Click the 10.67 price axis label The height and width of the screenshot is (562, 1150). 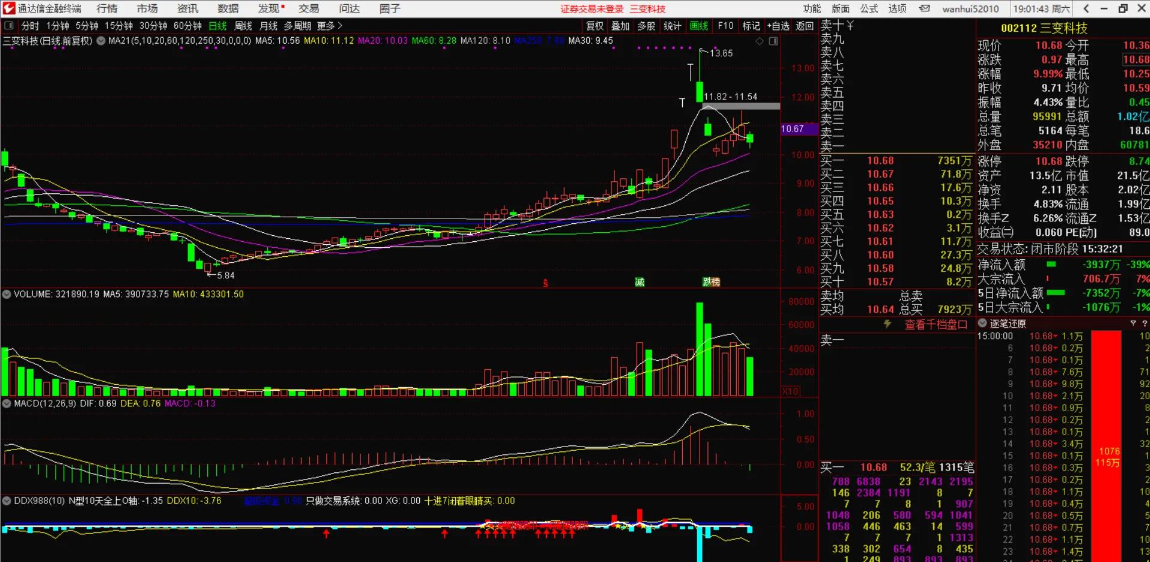pyautogui.click(x=799, y=129)
